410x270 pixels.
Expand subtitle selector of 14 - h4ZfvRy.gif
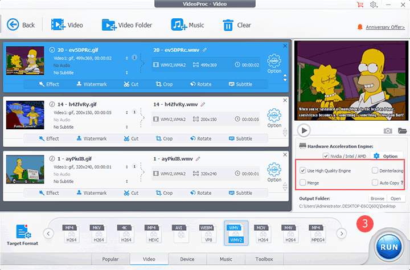point(127,127)
